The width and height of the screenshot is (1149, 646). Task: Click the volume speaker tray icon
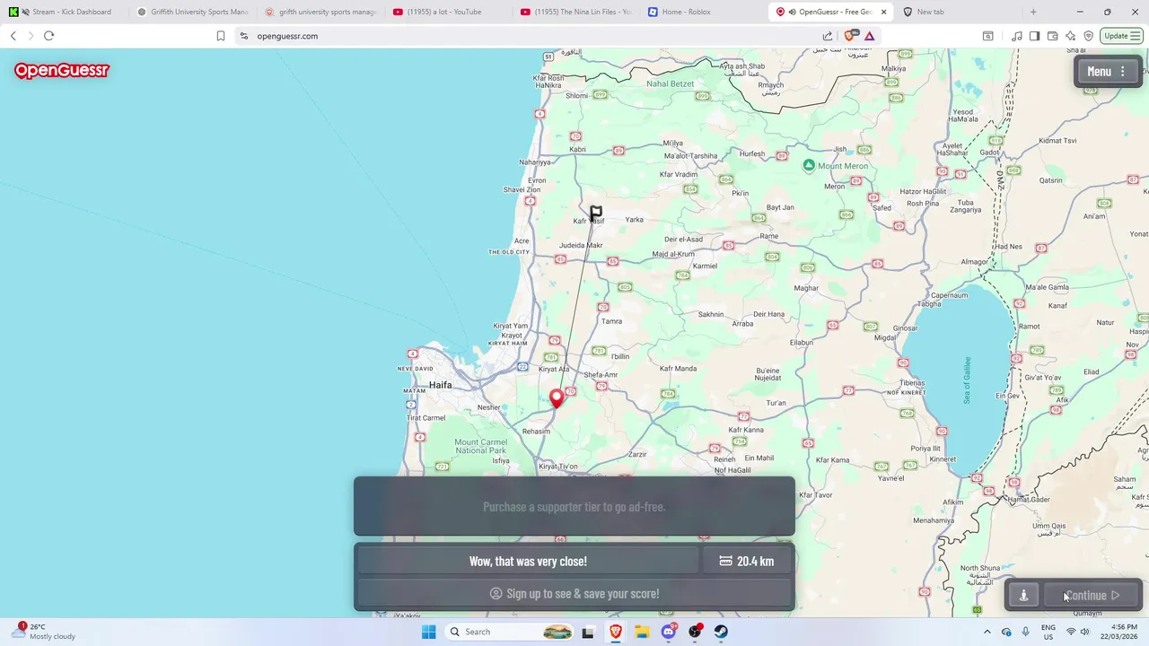click(1085, 632)
